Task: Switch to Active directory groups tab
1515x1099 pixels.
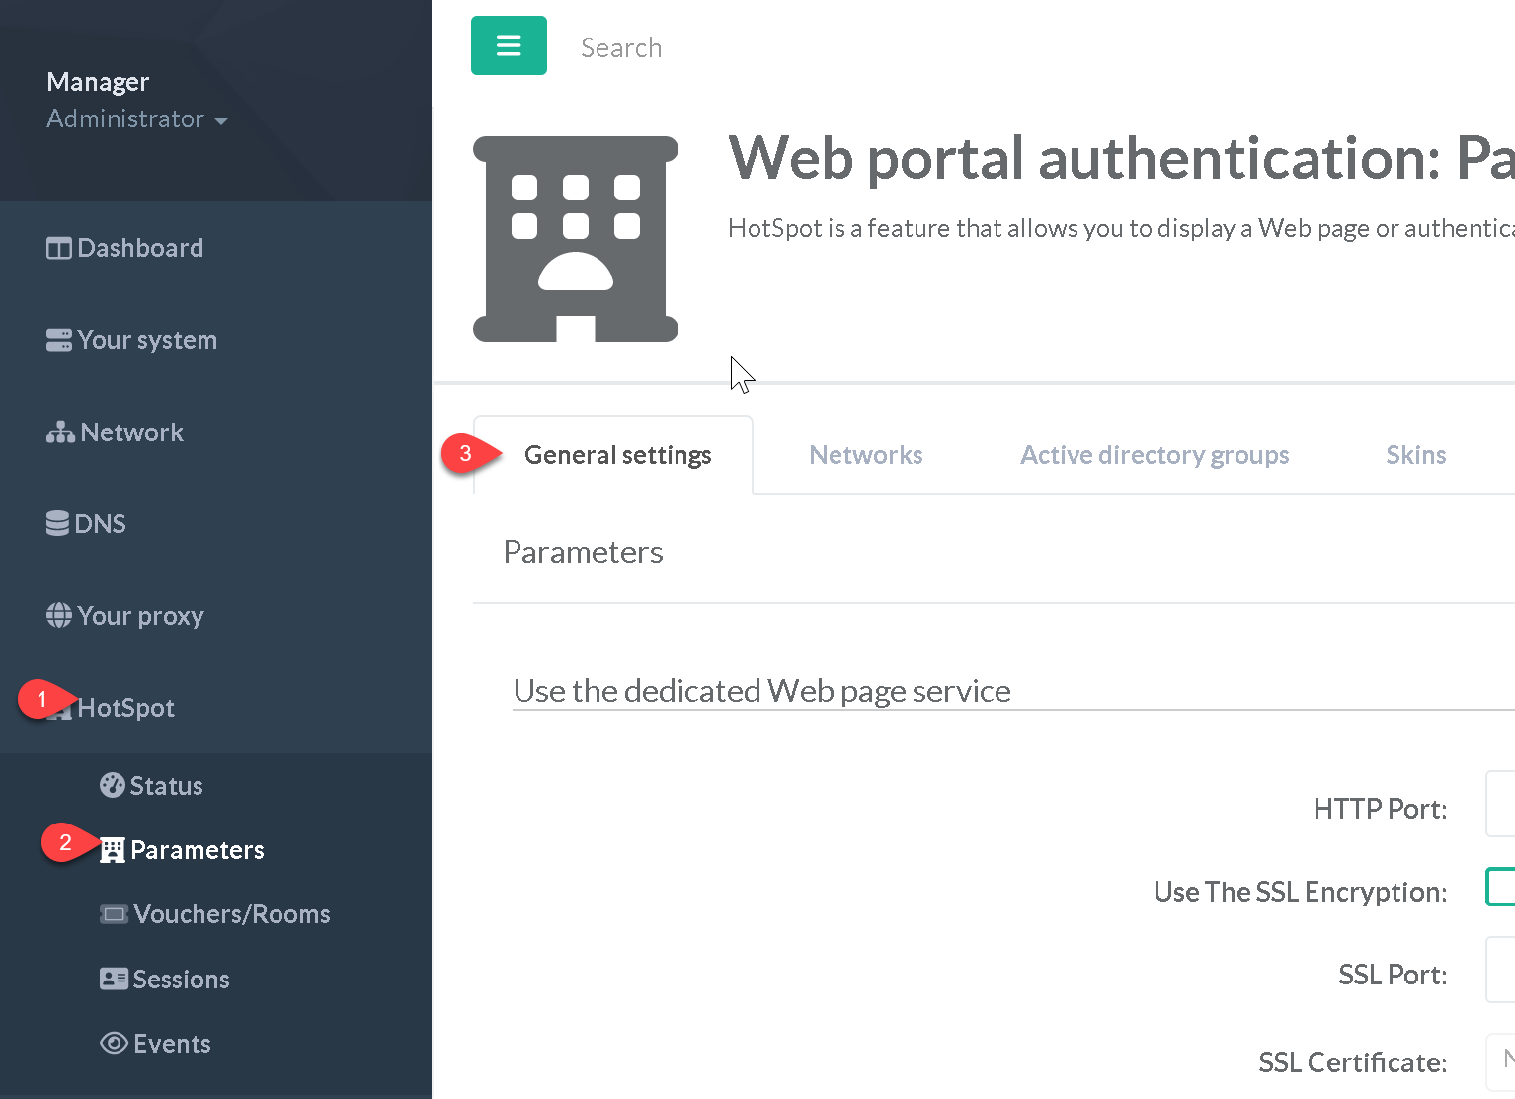Action: (1154, 455)
